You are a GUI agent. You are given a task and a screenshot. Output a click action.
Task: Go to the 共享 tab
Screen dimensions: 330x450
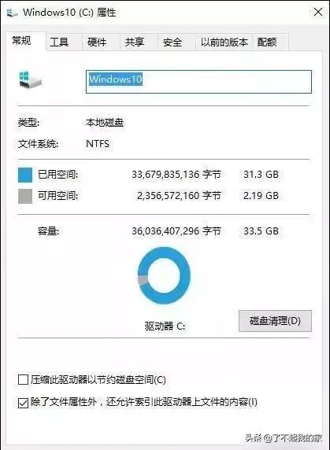pos(135,42)
